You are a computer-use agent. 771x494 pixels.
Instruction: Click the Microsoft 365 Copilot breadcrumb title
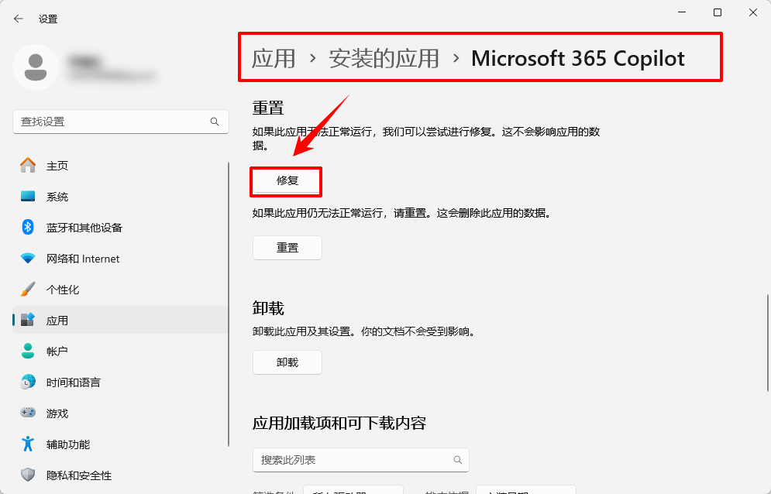(578, 59)
